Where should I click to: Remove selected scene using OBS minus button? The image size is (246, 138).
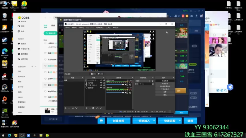pyautogui.click(x=69, y=108)
